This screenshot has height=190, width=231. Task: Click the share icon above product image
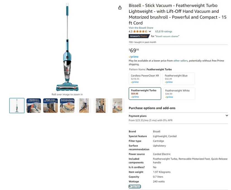120,8
